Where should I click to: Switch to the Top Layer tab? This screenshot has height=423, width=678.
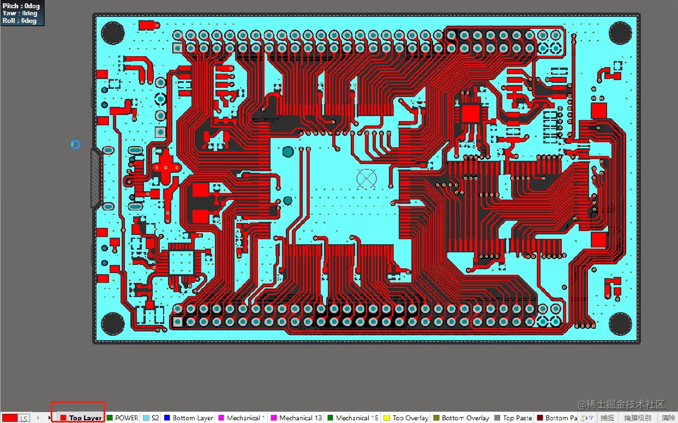point(81,418)
